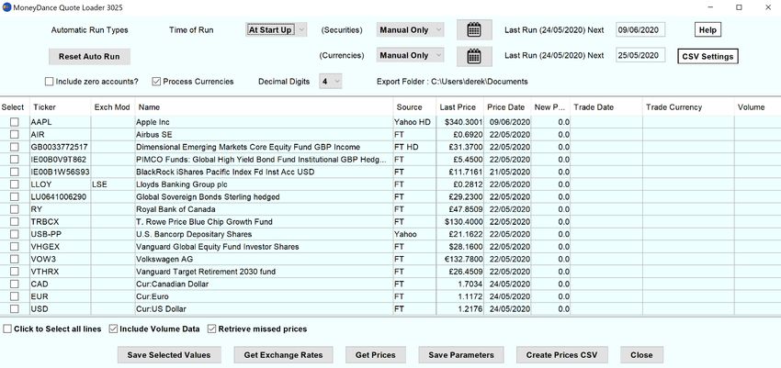Click the Help button
This screenshot has height=368, width=781.
click(x=707, y=30)
